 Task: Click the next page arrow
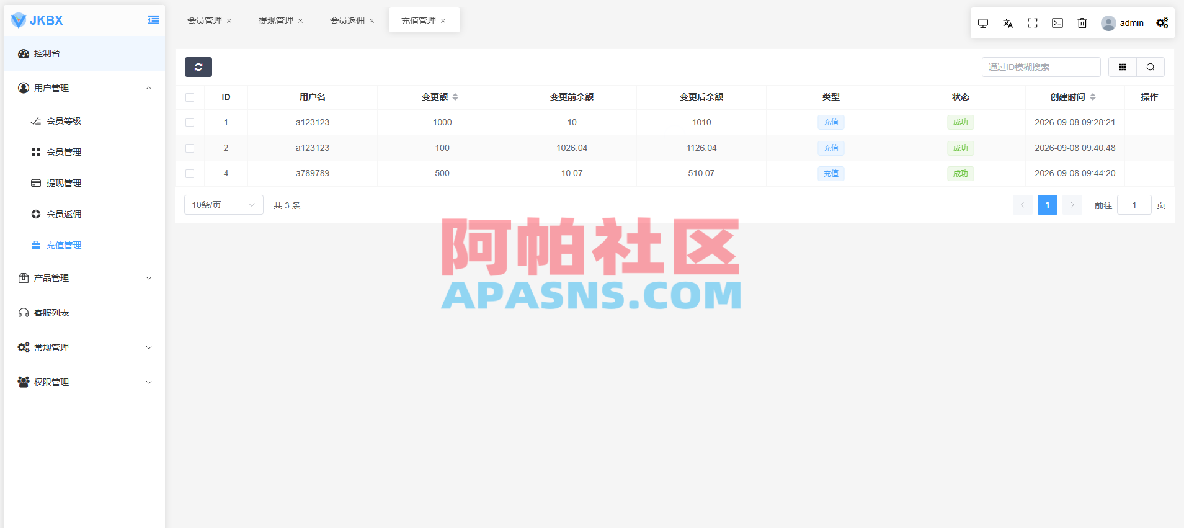1072,205
